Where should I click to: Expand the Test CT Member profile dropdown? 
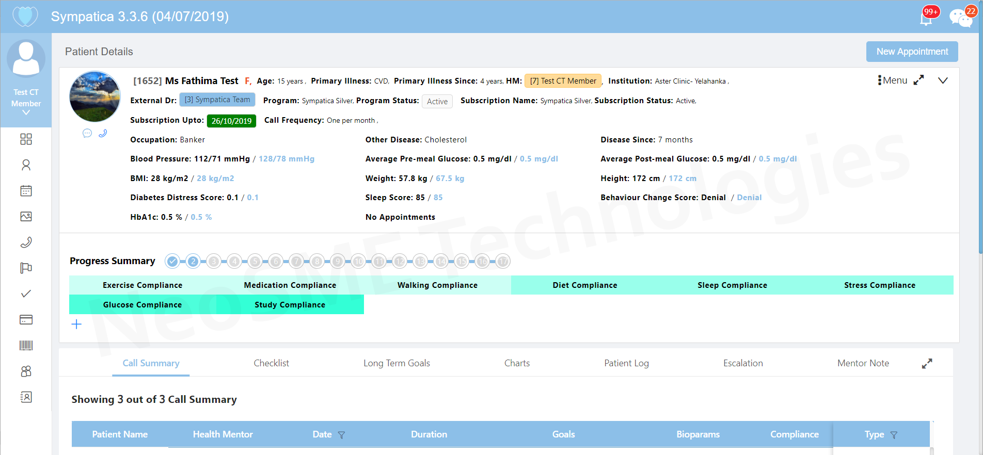coord(26,112)
